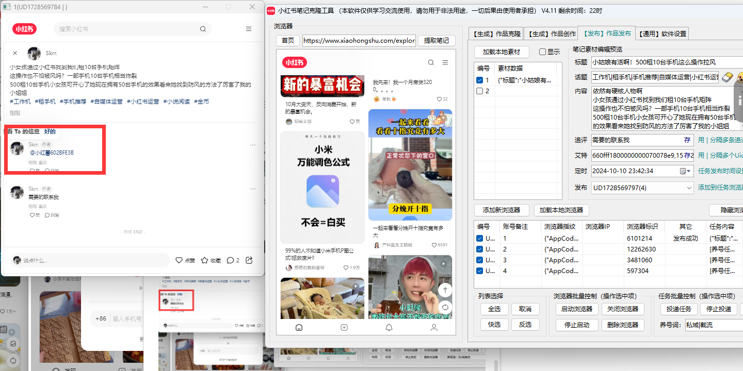The width and height of the screenshot is (743, 371).
Task: Click the refresh icon below the top arrow
Action: pos(445,307)
